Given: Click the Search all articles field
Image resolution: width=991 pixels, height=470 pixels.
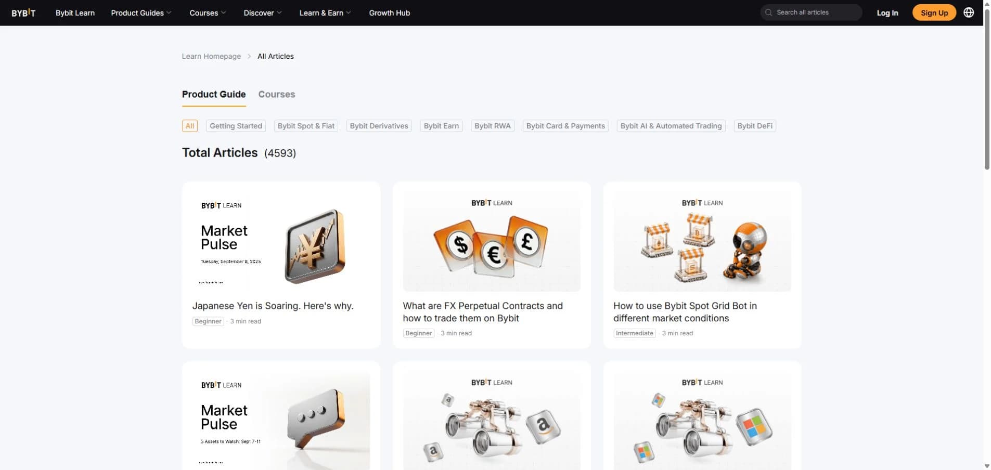Looking at the screenshot, I should pos(811,12).
